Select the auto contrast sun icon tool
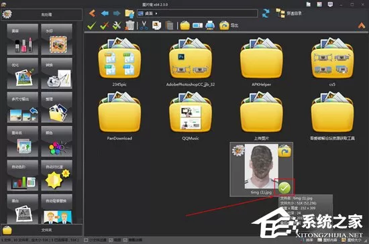The width and height of the screenshot is (369, 244). [57, 176]
